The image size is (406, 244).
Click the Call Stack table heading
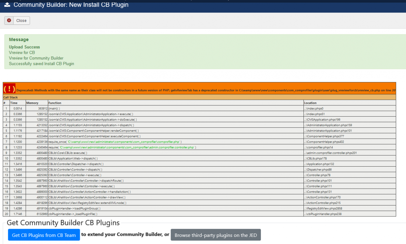[x=10, y=97]
